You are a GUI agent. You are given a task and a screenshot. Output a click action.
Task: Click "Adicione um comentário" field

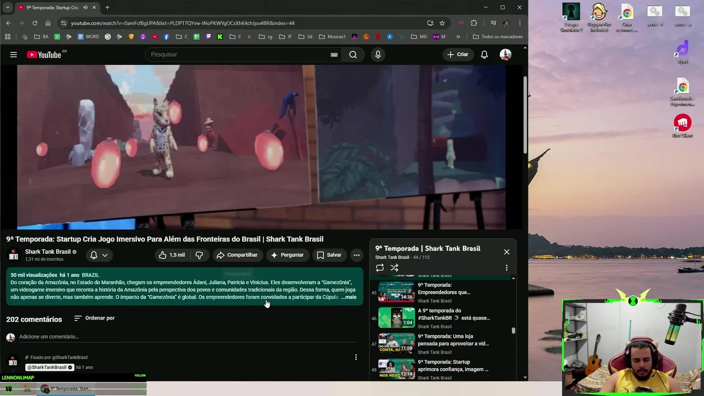pyautogui.click(x=187, y=337)
